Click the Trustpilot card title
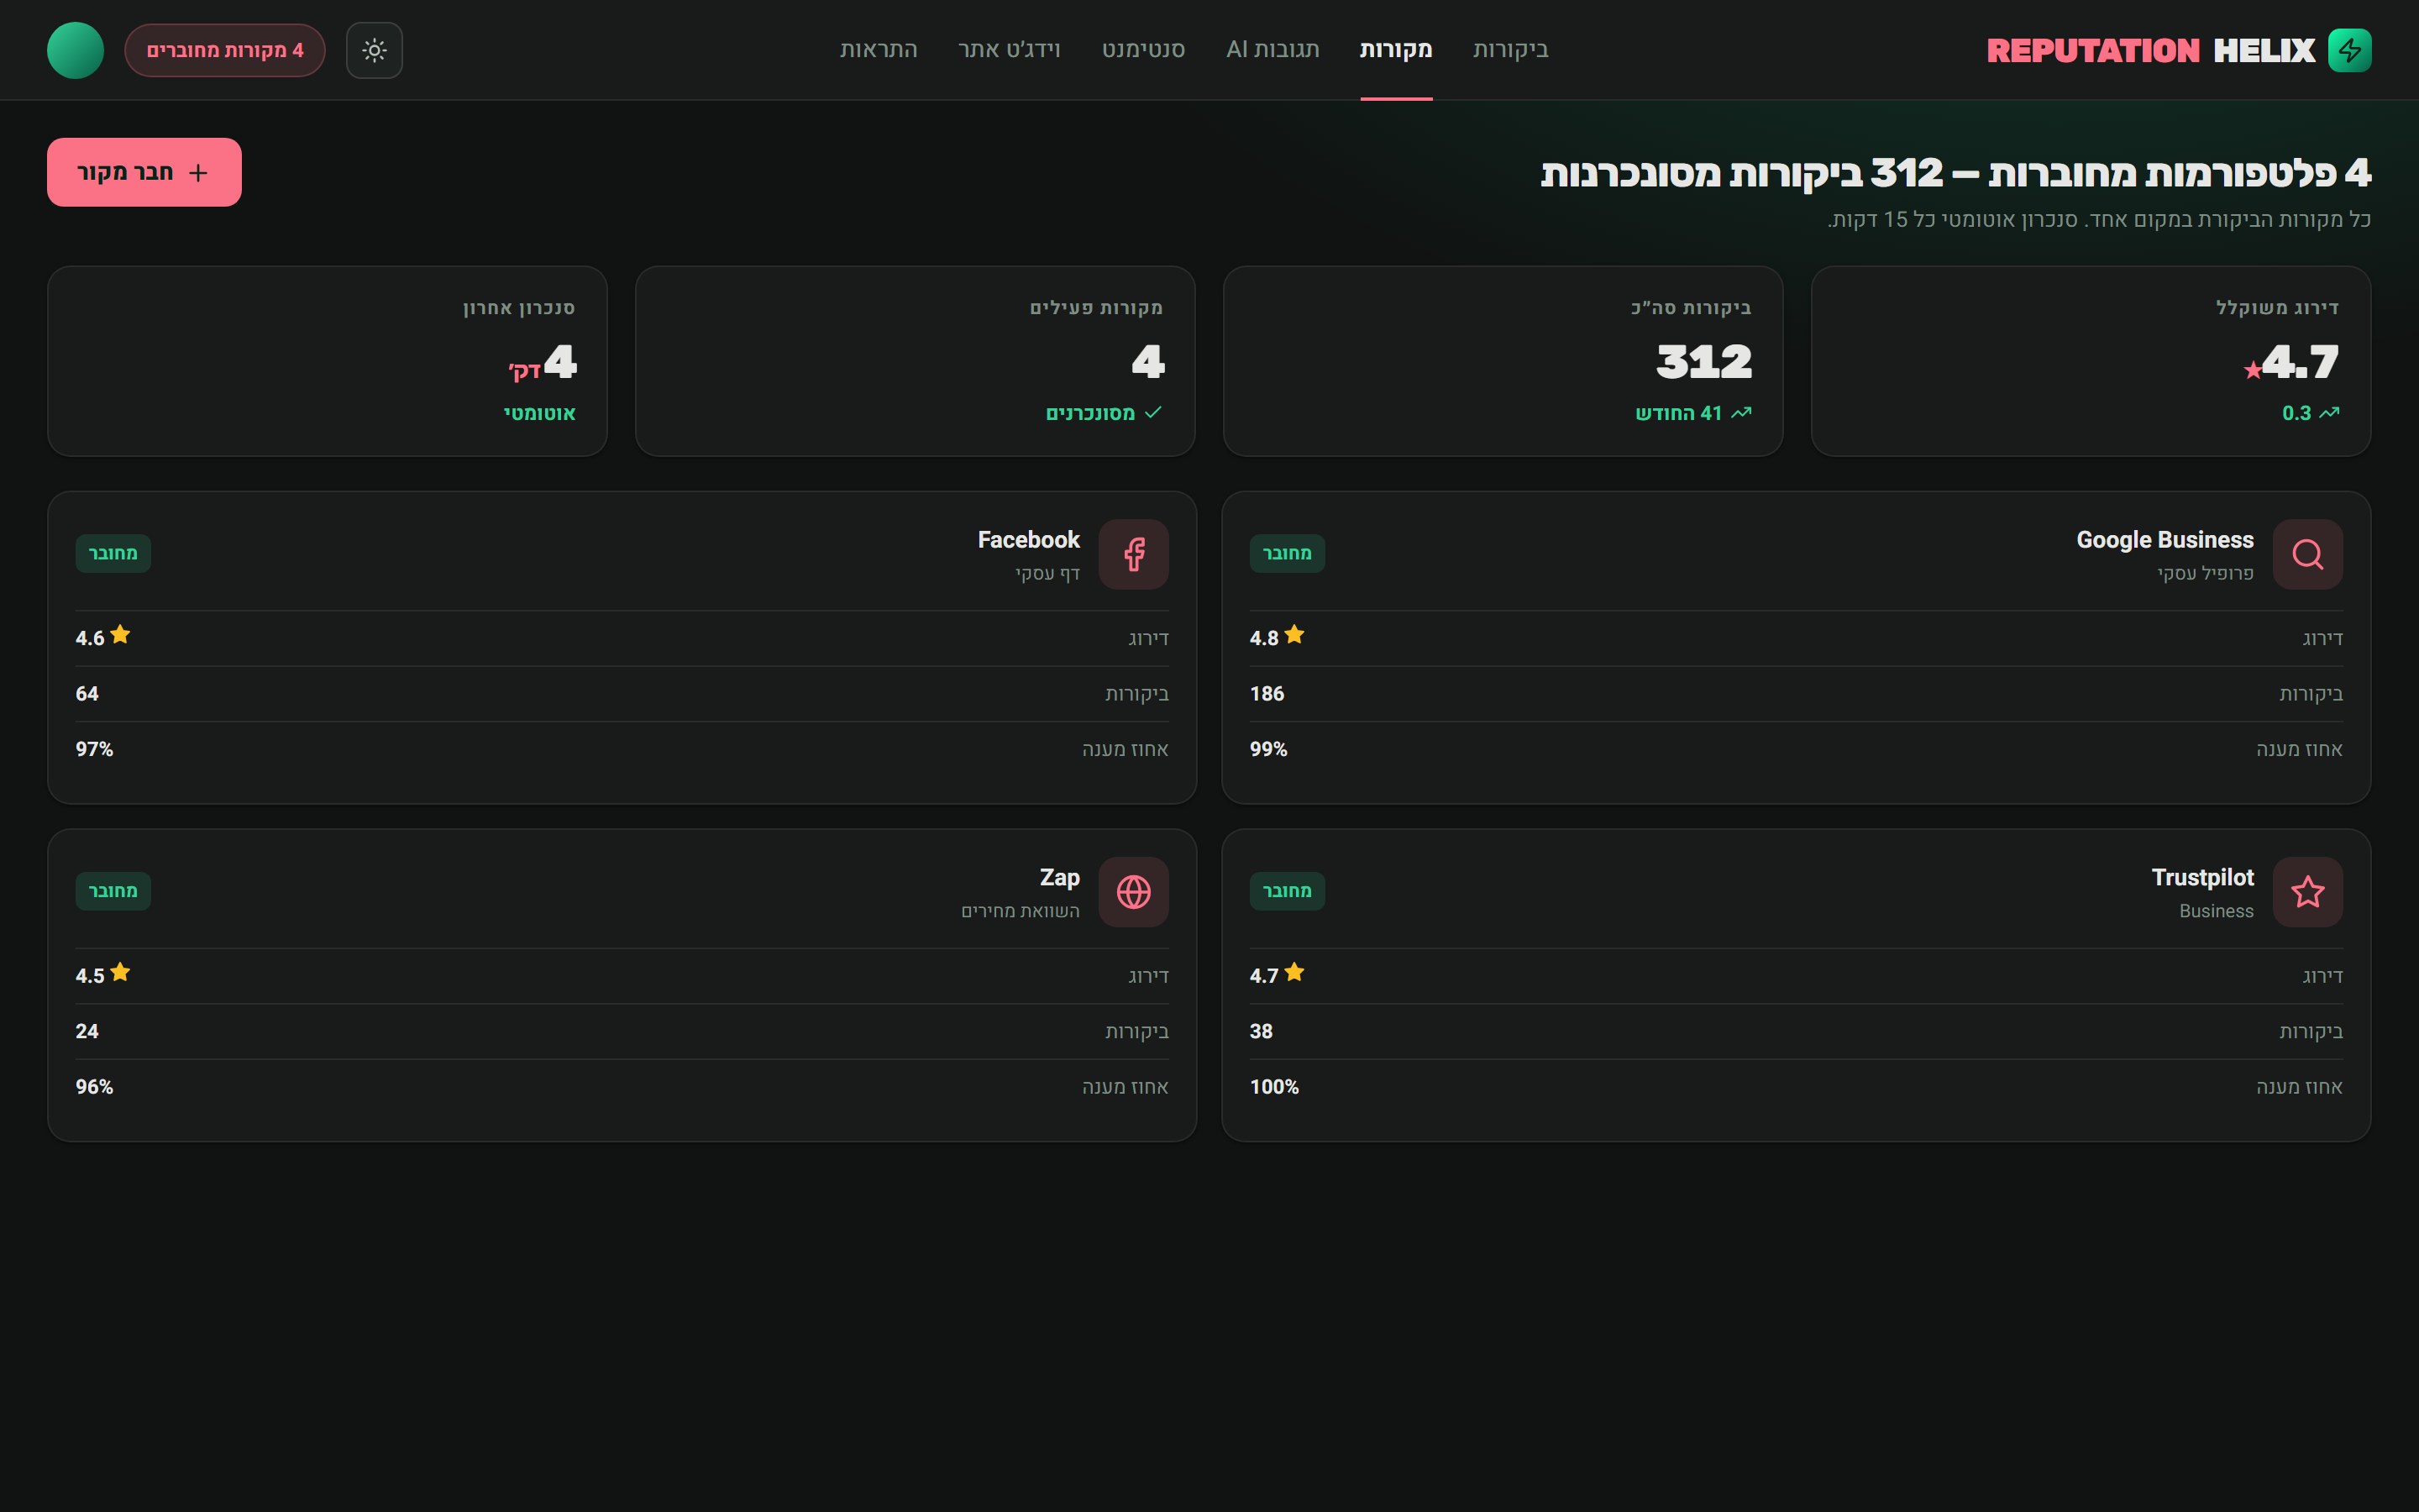Screen dimensions: 2419x1512 pyautogui.click(x=2203, y=878)
